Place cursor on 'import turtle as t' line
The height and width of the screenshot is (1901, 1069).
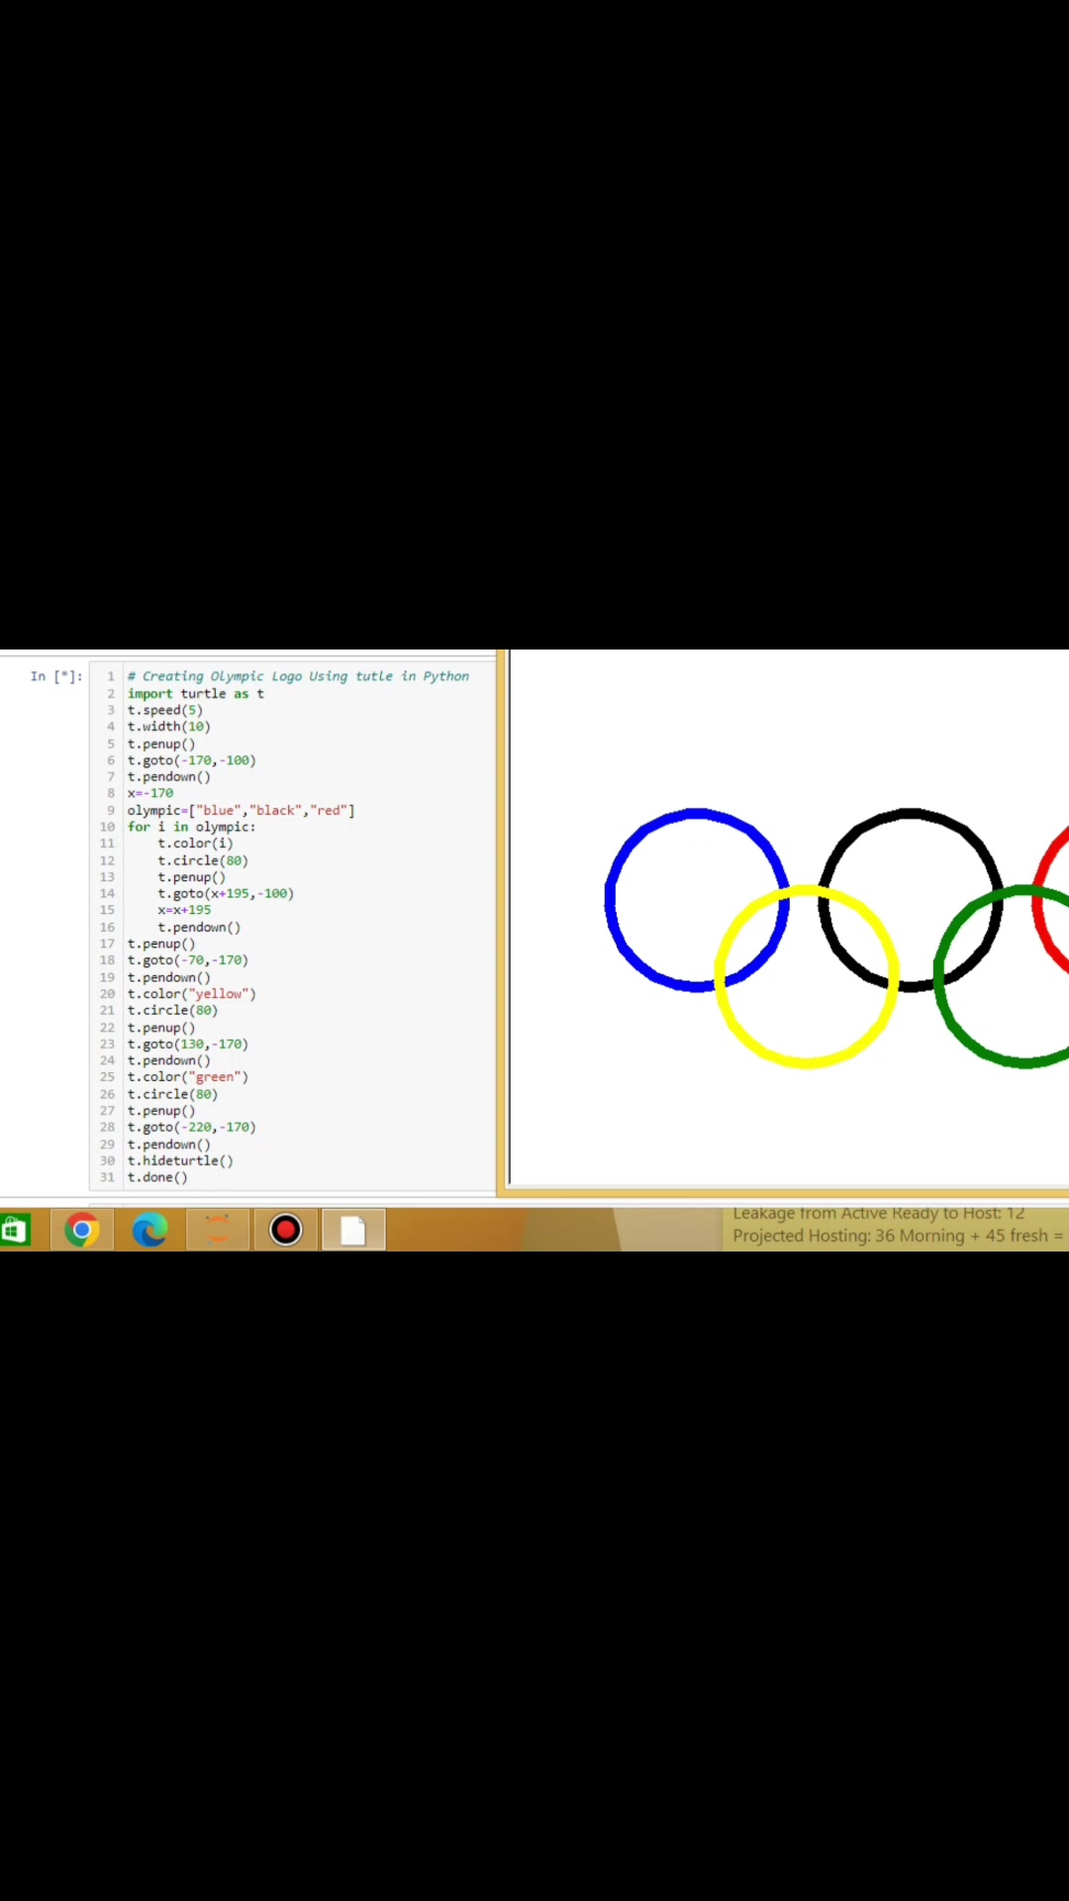tap(195, 693)
